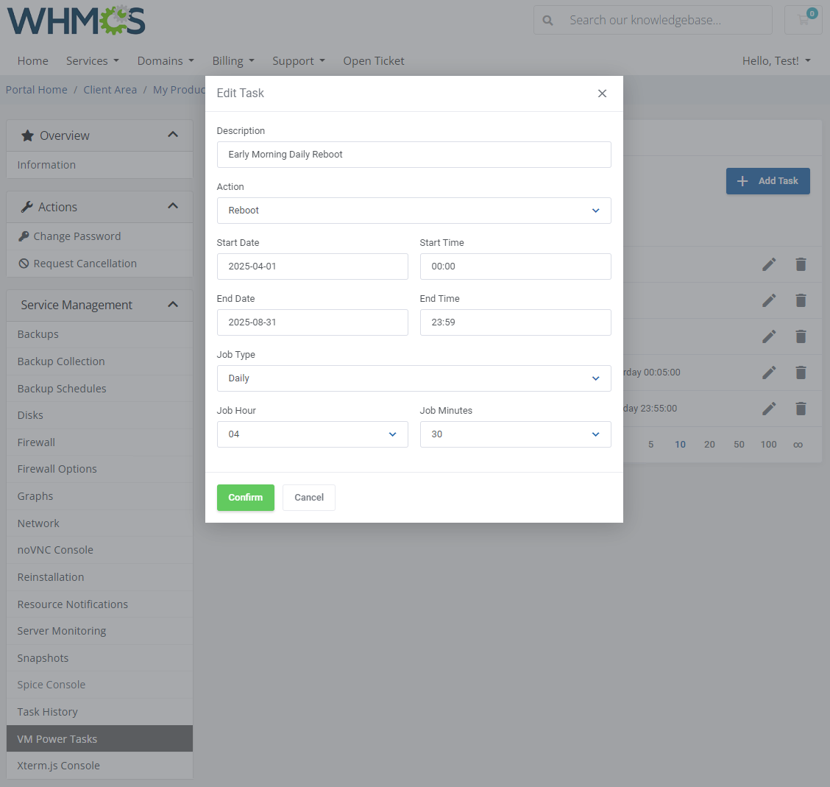Open the Job Type dropdown set to Daily
The height and width of the screenshot is (787, 830).
click(414, 378)
